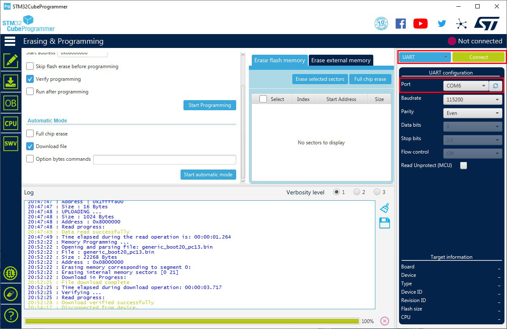Uncheck Download file option
This screenshot has height=329, width=507.
pyautogui.click(x=30, y=146)
